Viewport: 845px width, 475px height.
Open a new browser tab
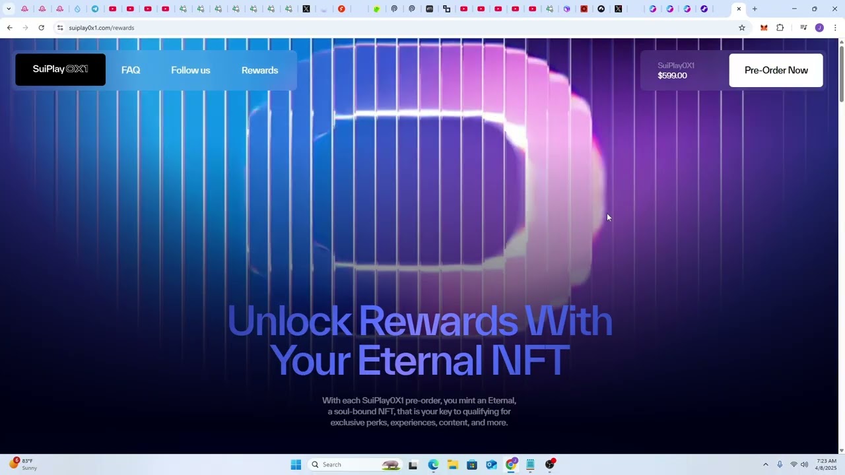[755, 9]
